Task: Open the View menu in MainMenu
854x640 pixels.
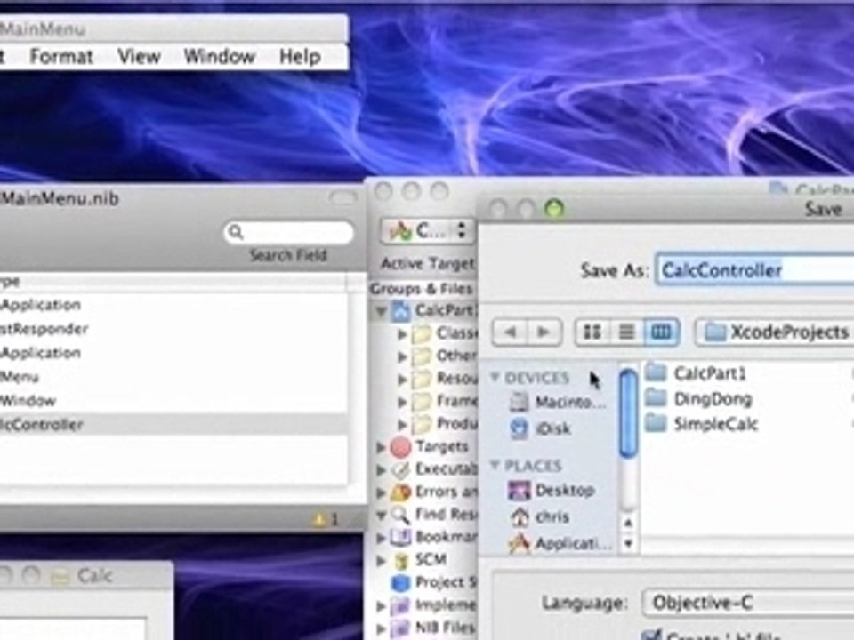Action: click(x=139, y=57)
